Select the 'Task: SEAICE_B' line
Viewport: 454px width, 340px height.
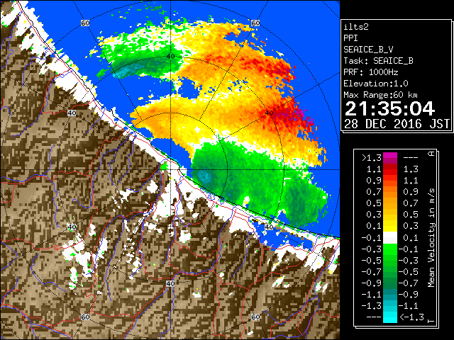378,61
